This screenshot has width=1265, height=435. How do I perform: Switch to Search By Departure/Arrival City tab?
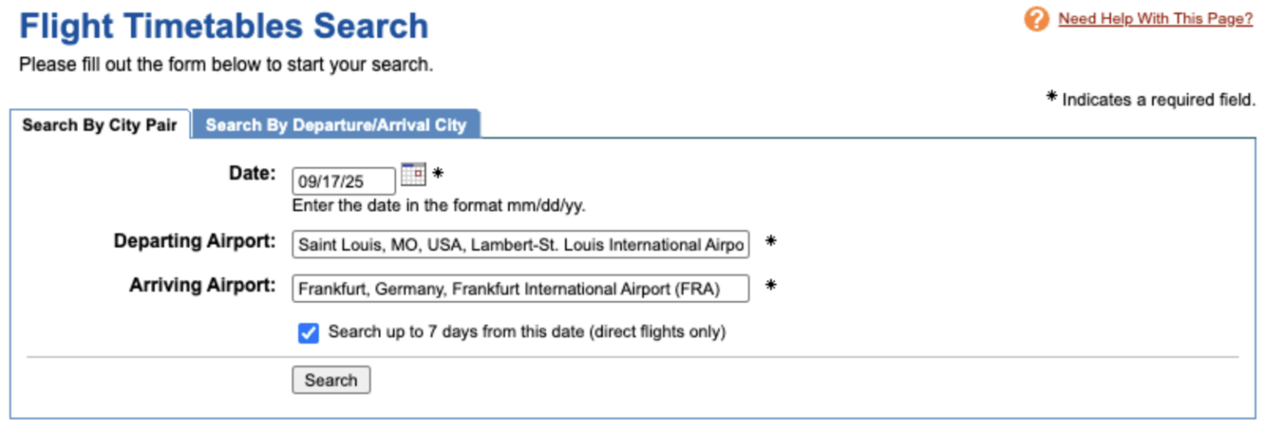(336, 125)
